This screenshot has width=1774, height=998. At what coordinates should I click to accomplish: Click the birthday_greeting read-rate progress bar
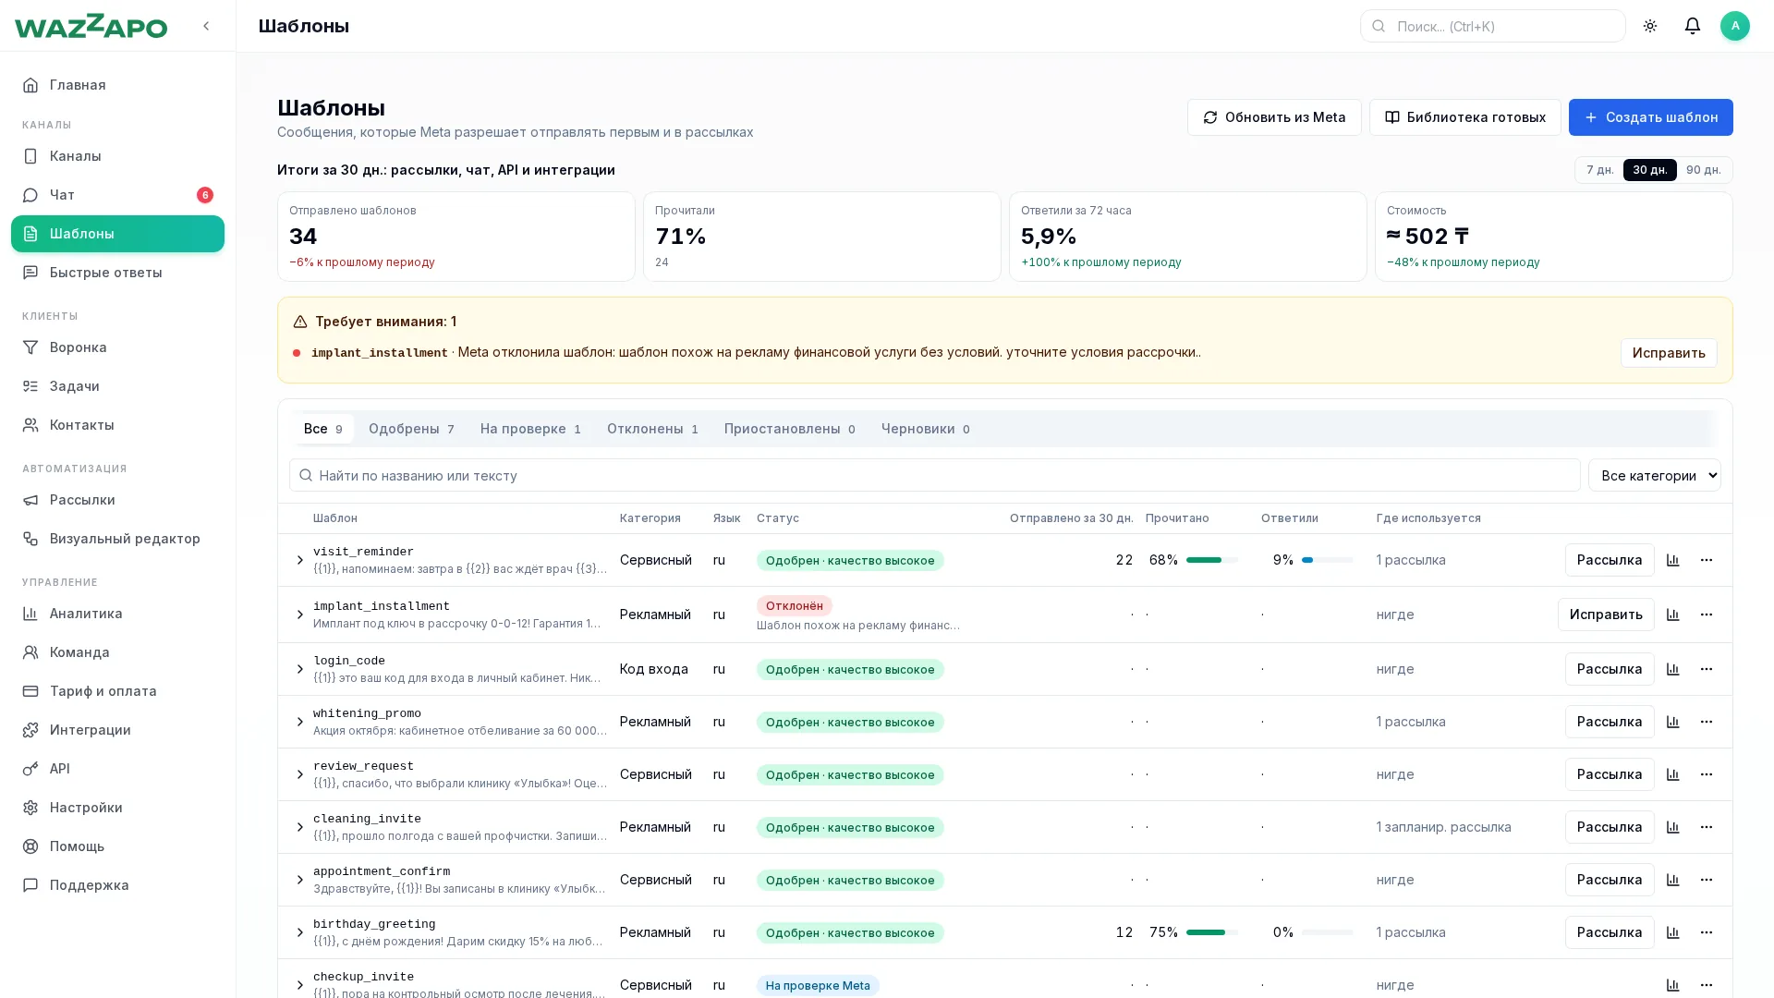click(x=1211, y=932)
